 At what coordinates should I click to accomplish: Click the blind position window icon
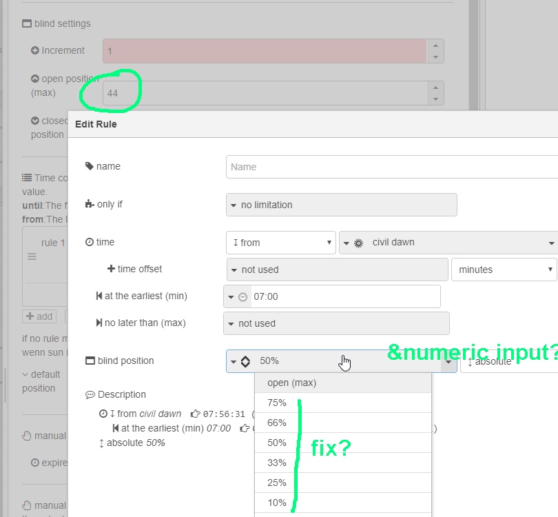pos(90,361)
